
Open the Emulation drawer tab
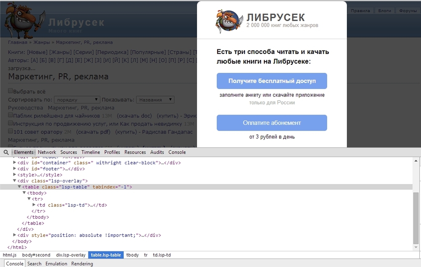pos(56,264)
